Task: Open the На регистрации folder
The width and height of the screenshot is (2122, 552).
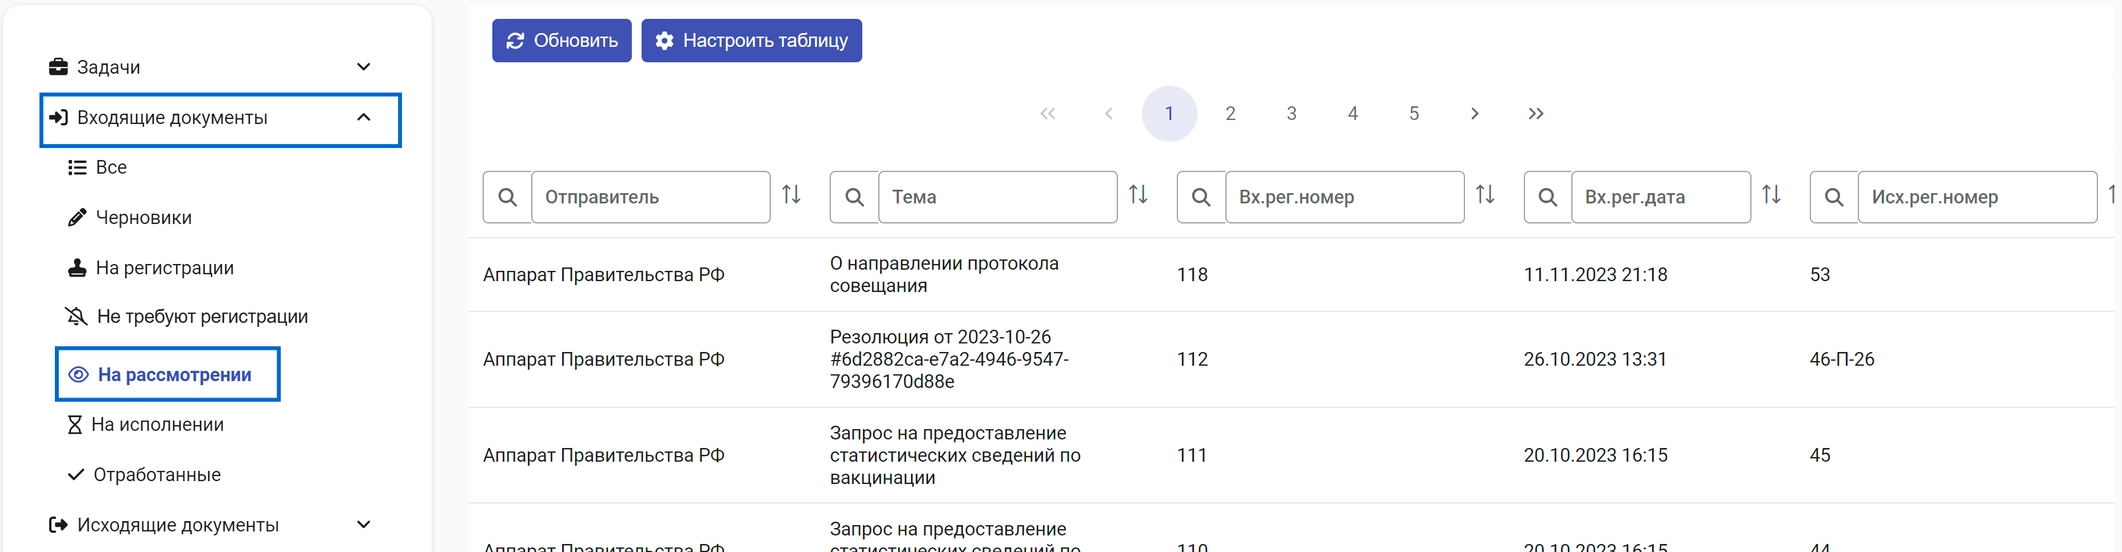Action: [x=165, y=268]
